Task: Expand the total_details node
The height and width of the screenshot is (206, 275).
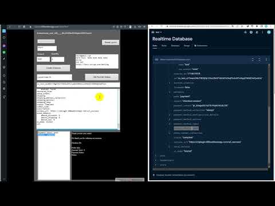Action: pyautogui.click(x=169, y=147)
